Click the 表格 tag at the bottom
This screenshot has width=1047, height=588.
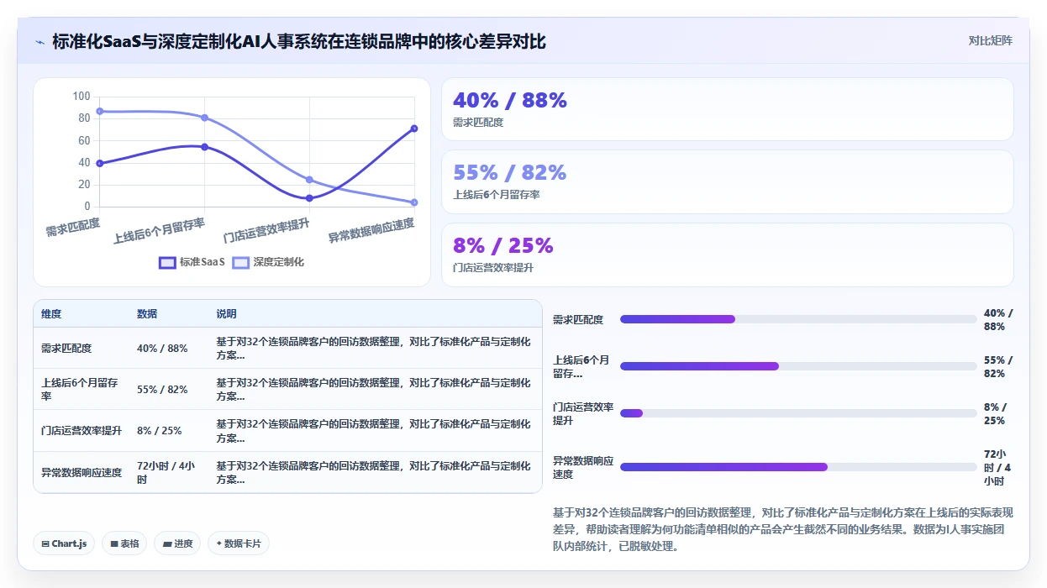tap(124, 543)
